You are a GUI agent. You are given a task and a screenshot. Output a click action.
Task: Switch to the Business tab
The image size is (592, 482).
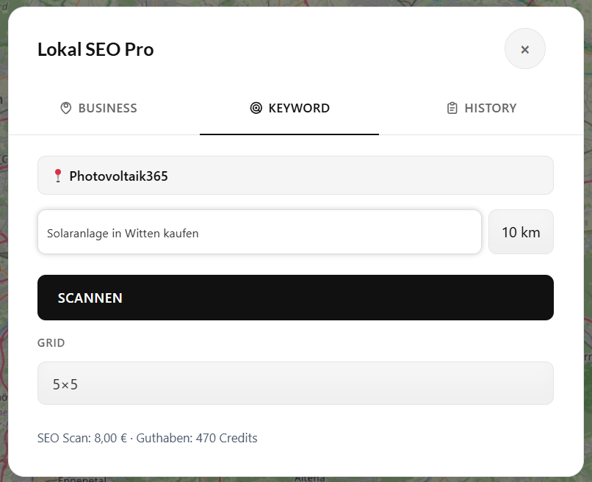click(x=98, y=109)
